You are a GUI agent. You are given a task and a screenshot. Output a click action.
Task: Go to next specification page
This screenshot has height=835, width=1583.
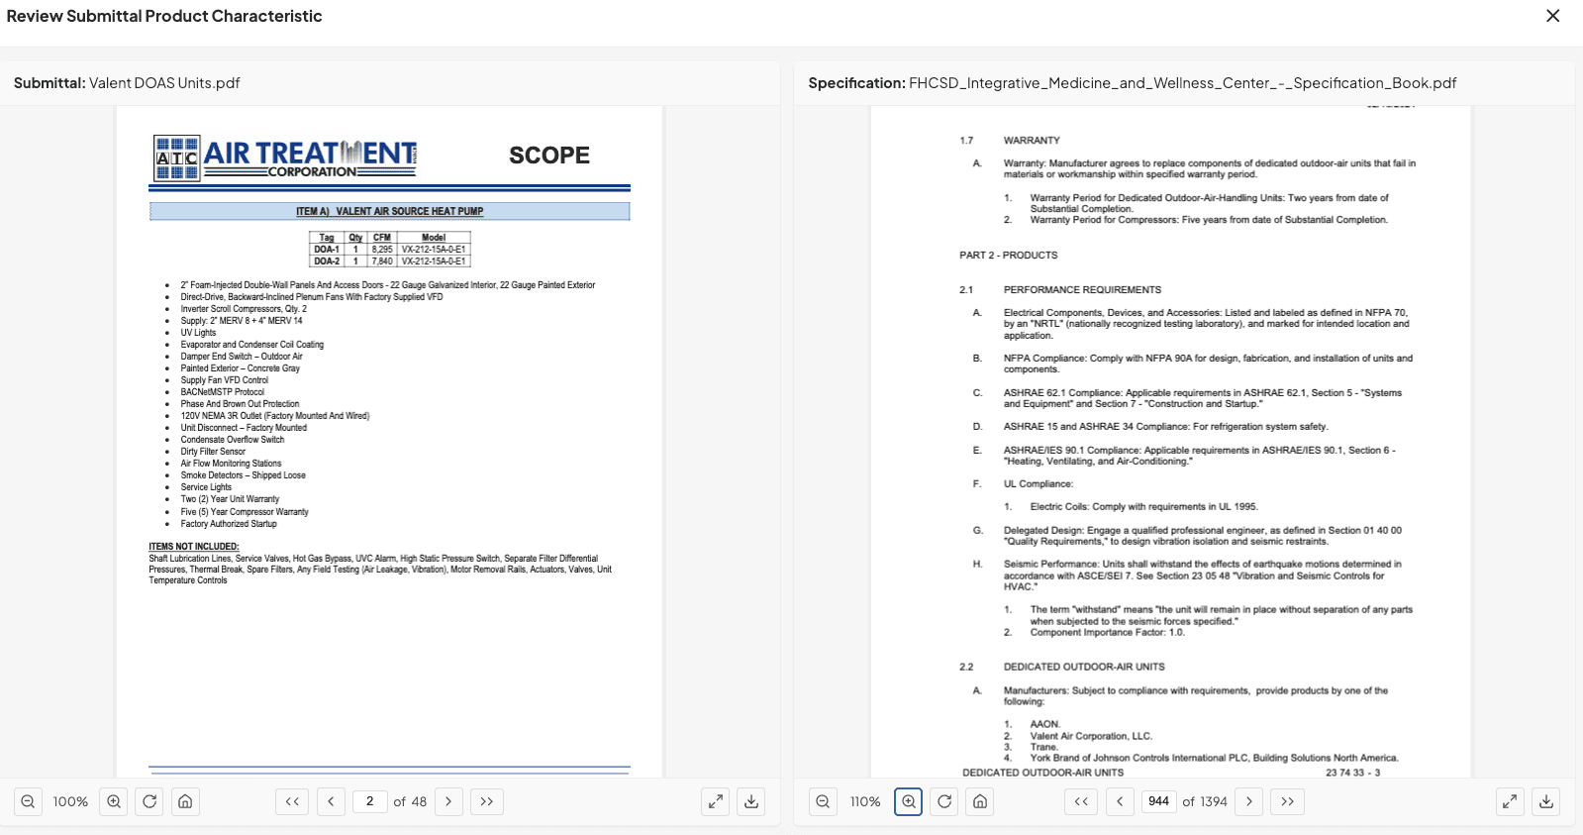click(x=1249, y=801)
